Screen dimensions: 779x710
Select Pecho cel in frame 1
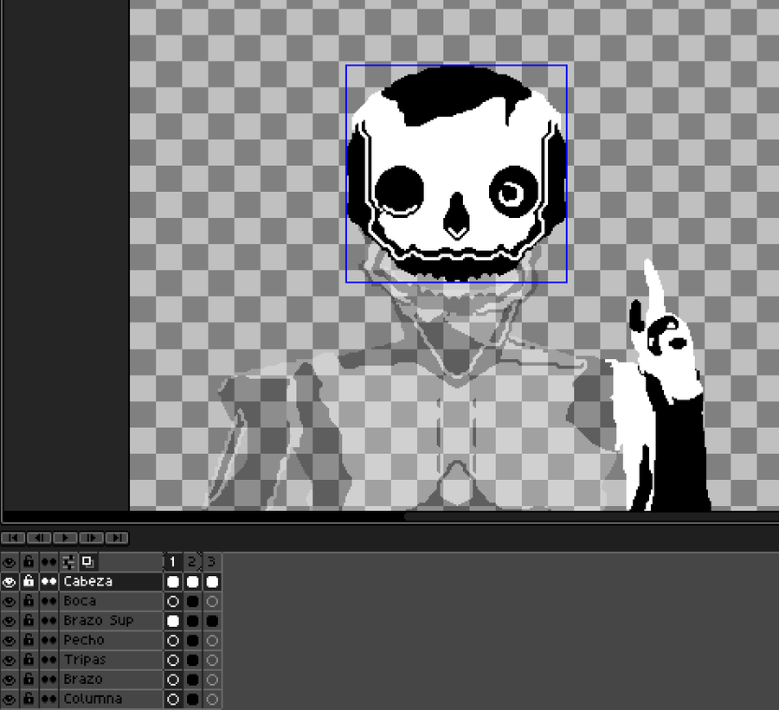(173, 641)
